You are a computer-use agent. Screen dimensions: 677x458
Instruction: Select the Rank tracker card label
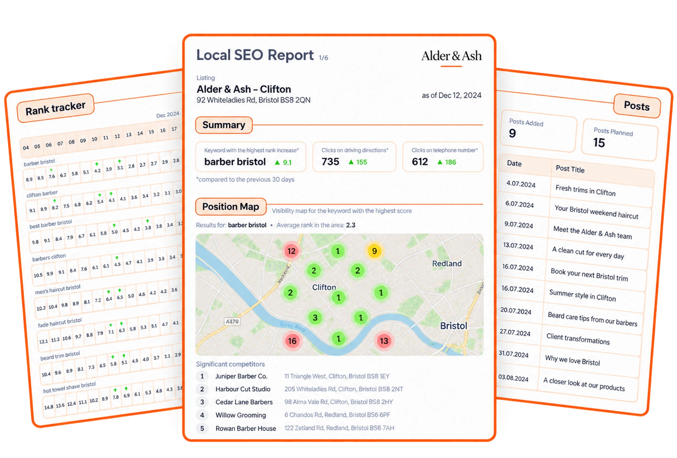tap(56, 108)
